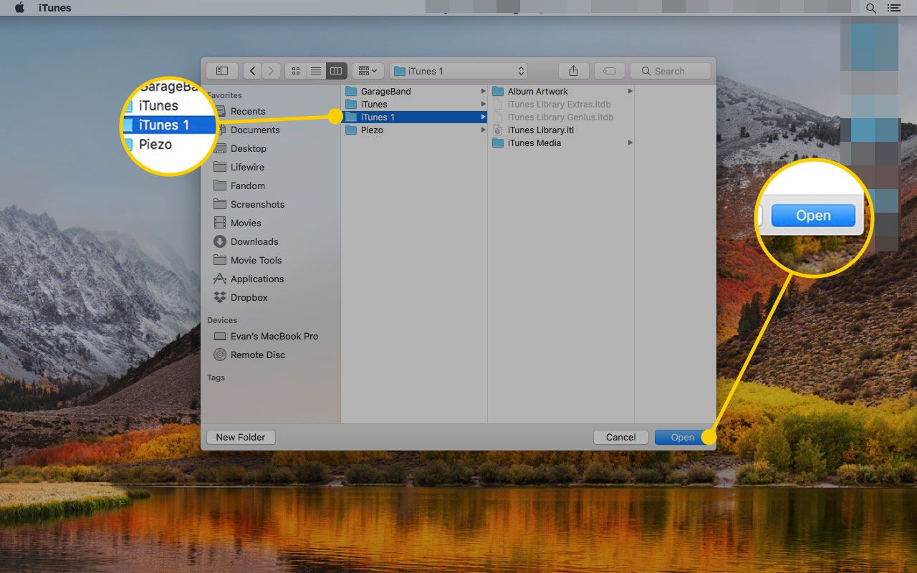Switch to icon view

click(295, 71)
